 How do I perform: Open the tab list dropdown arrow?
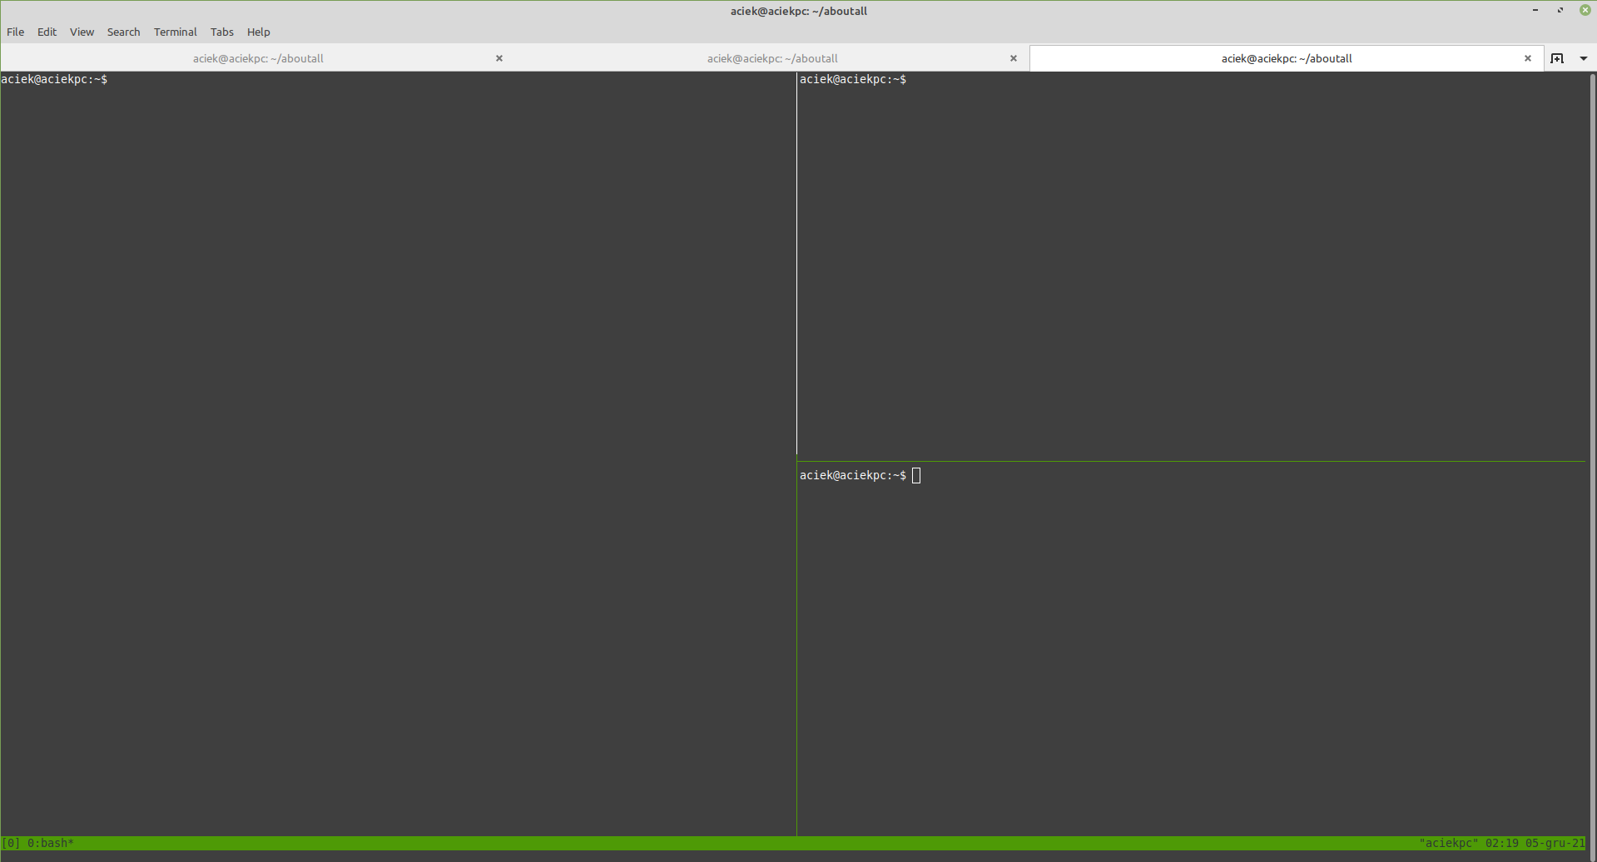(1584, 58)
